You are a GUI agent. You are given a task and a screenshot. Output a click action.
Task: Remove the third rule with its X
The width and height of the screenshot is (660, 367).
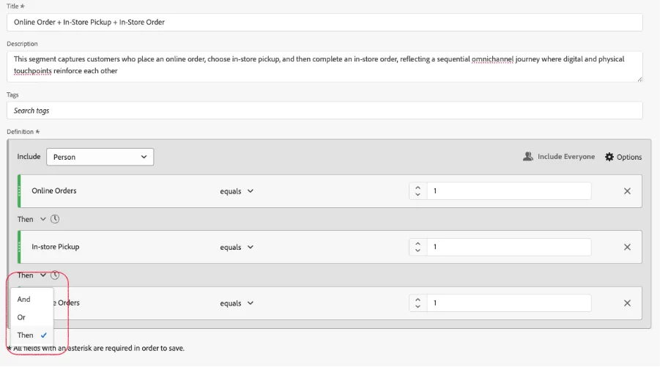coord(627,303)
